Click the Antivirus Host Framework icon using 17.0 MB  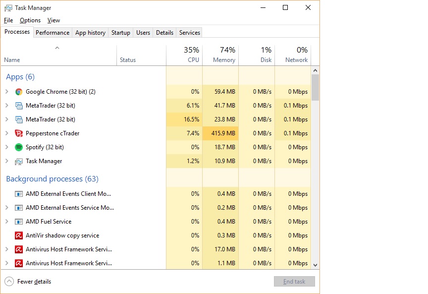tap(18, 249)
